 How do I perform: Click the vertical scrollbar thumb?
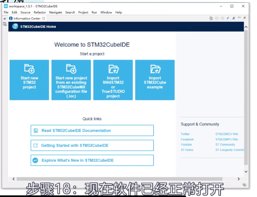tap(246, 98)
